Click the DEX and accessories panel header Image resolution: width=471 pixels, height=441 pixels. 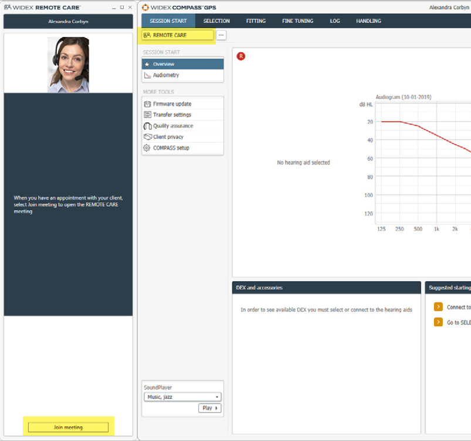tap(327, 288)
